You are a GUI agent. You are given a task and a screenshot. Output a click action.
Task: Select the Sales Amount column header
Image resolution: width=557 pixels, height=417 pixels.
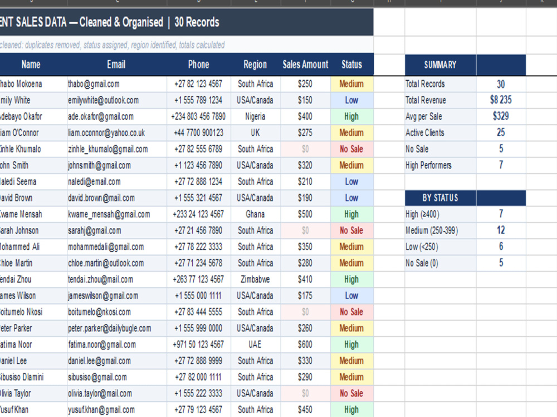click(305, 64)
